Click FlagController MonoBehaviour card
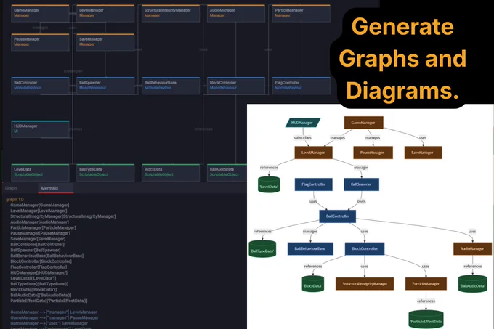 pyautogui.click(x=301, y=86)
